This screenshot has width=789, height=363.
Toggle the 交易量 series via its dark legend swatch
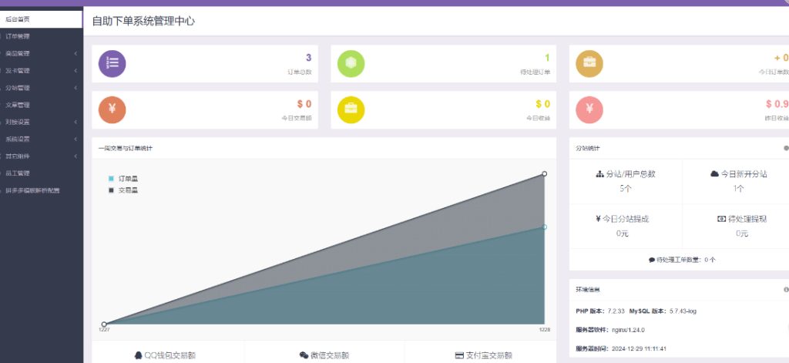(x=111, y=190)
